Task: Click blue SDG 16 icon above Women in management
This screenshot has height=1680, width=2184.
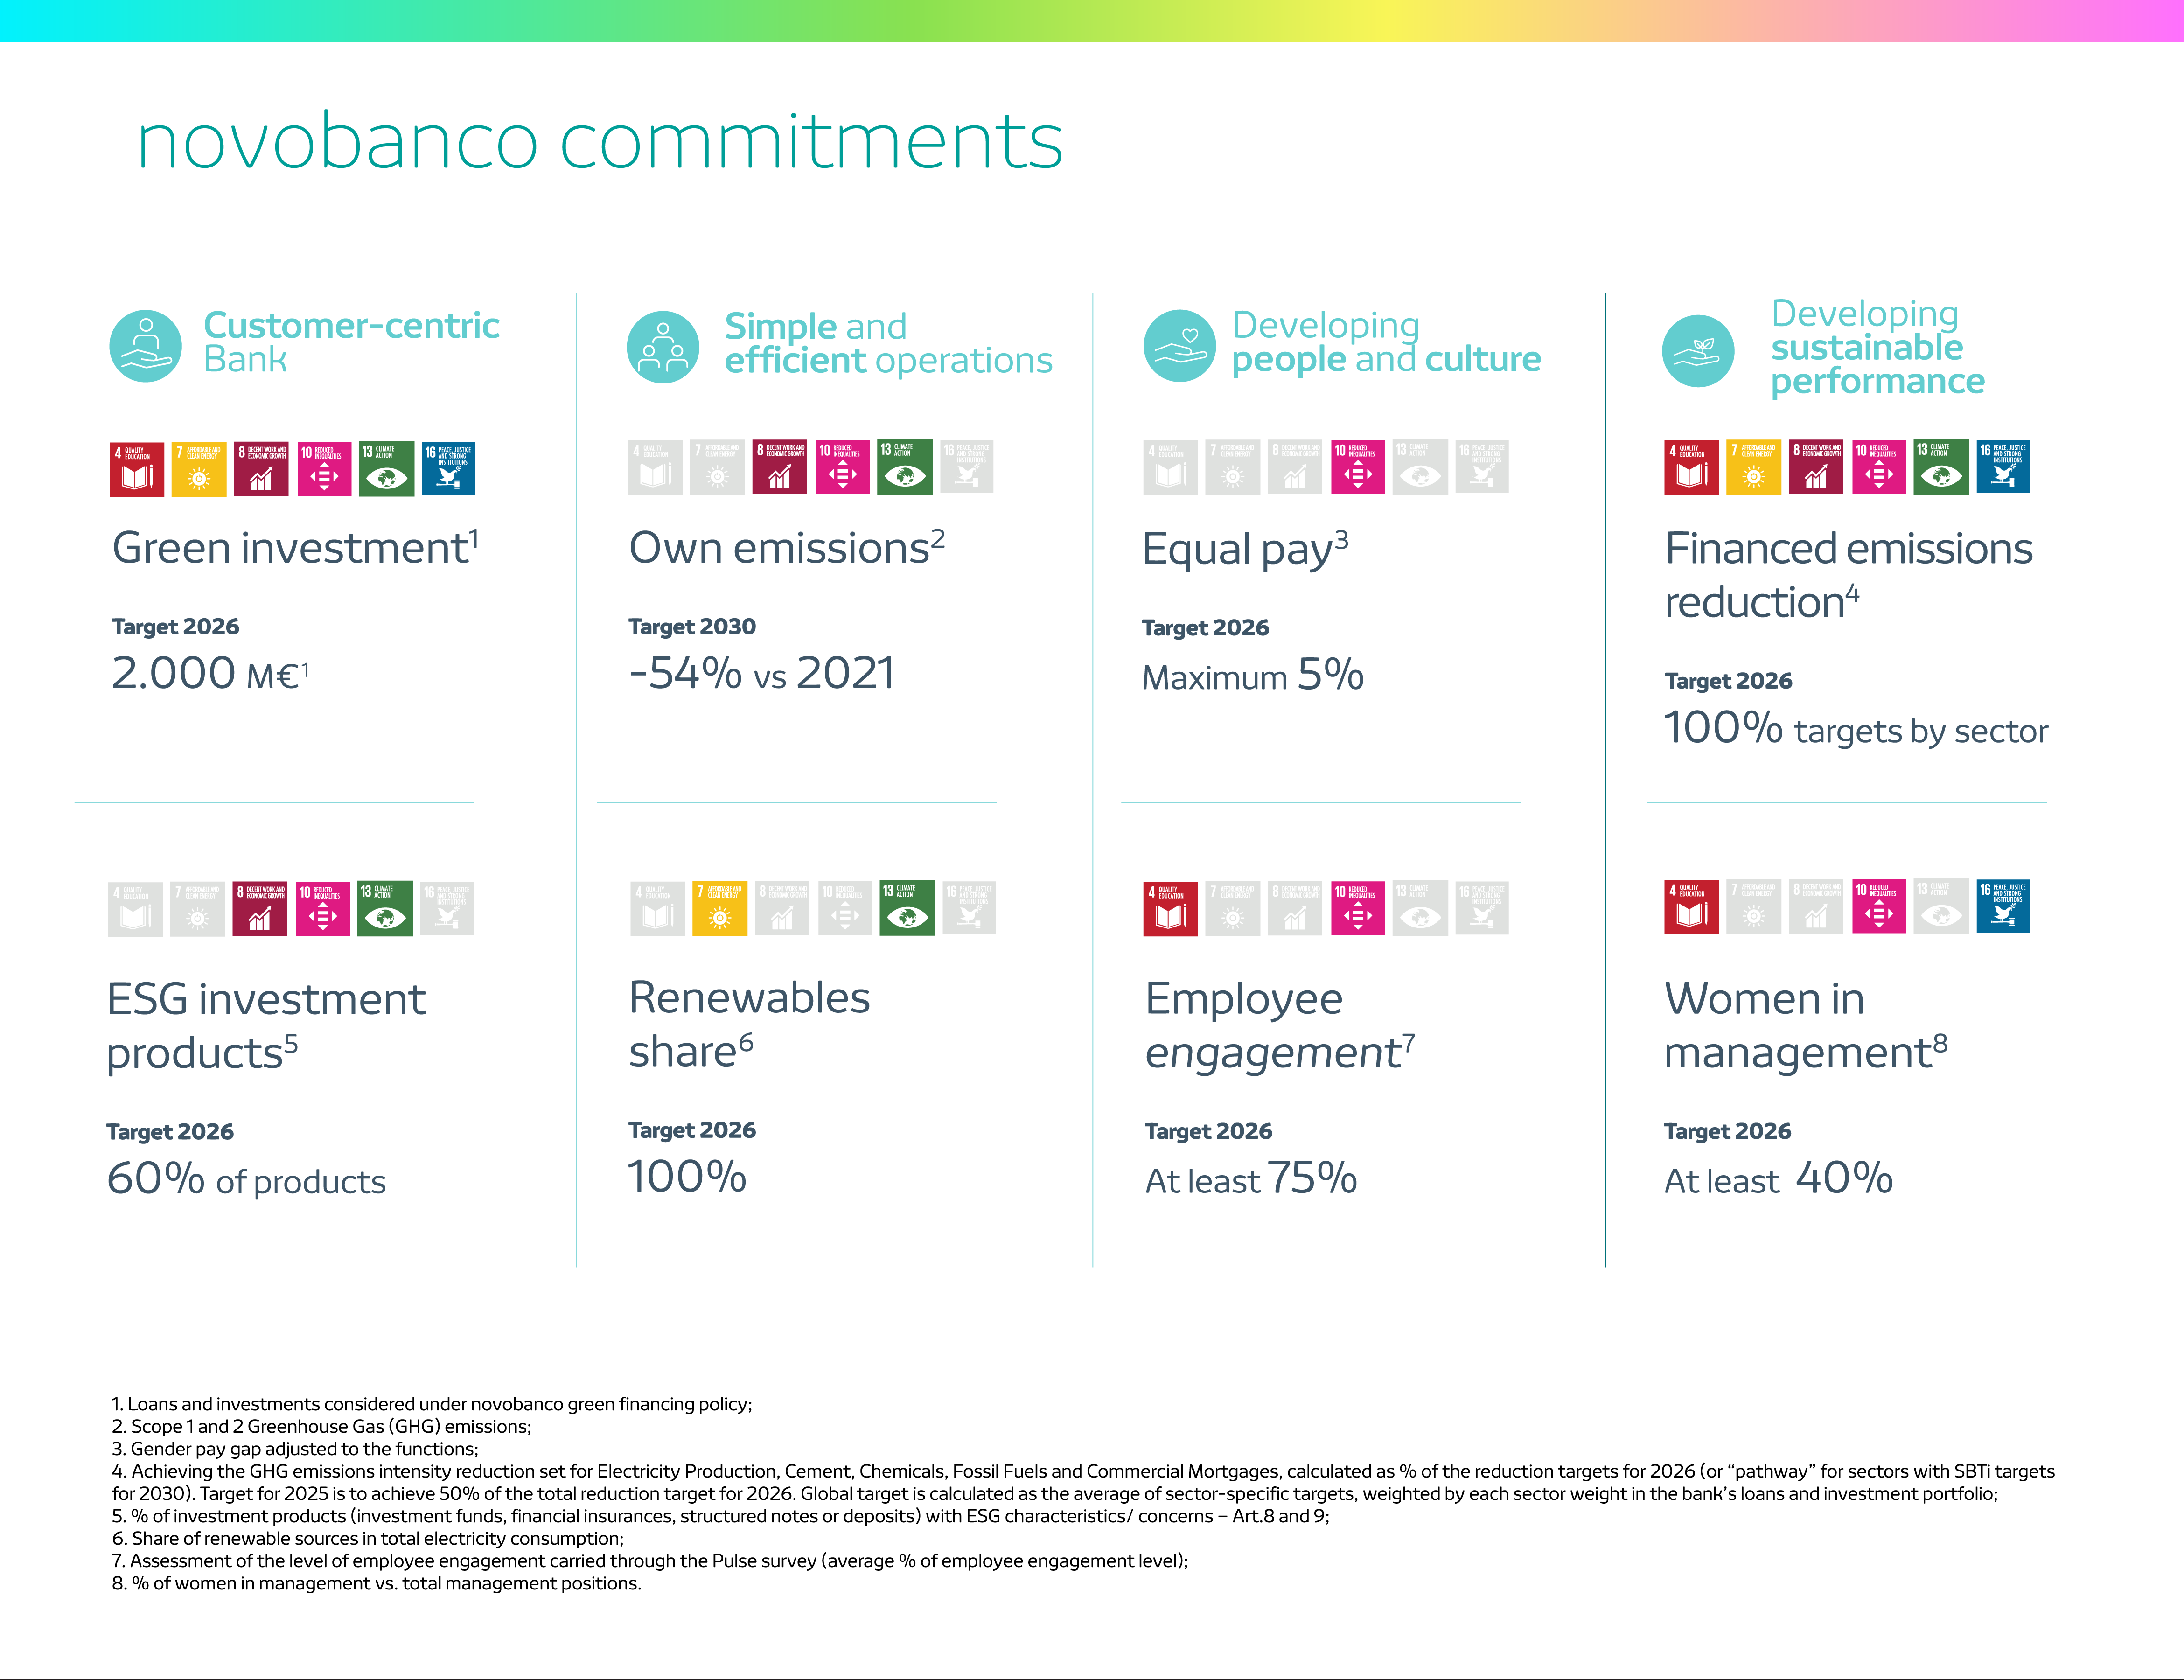Action: tap(2003, 907)
